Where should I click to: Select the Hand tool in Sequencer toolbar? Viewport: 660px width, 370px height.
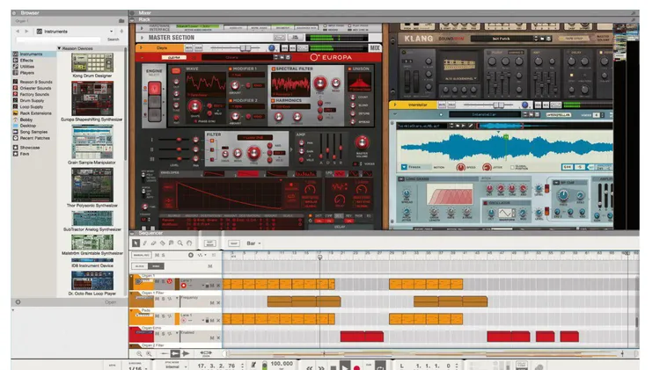[x=189, y=243]
